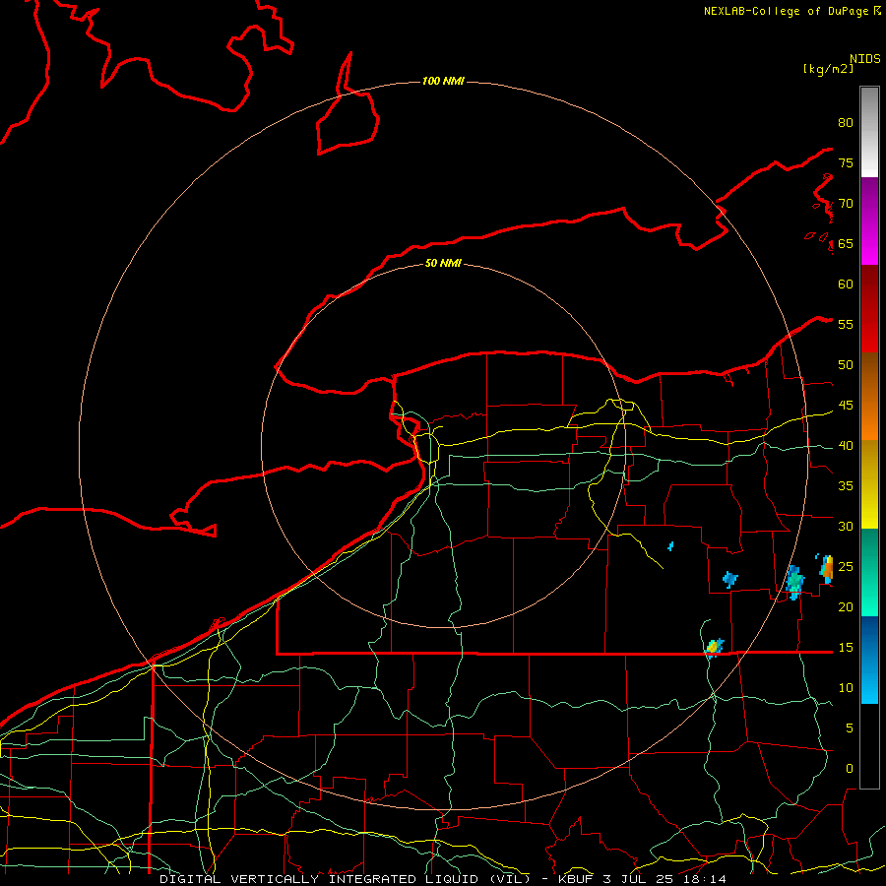Click the 20 value on the scale
The image size is (886, 886).
(x=846, y=606)
